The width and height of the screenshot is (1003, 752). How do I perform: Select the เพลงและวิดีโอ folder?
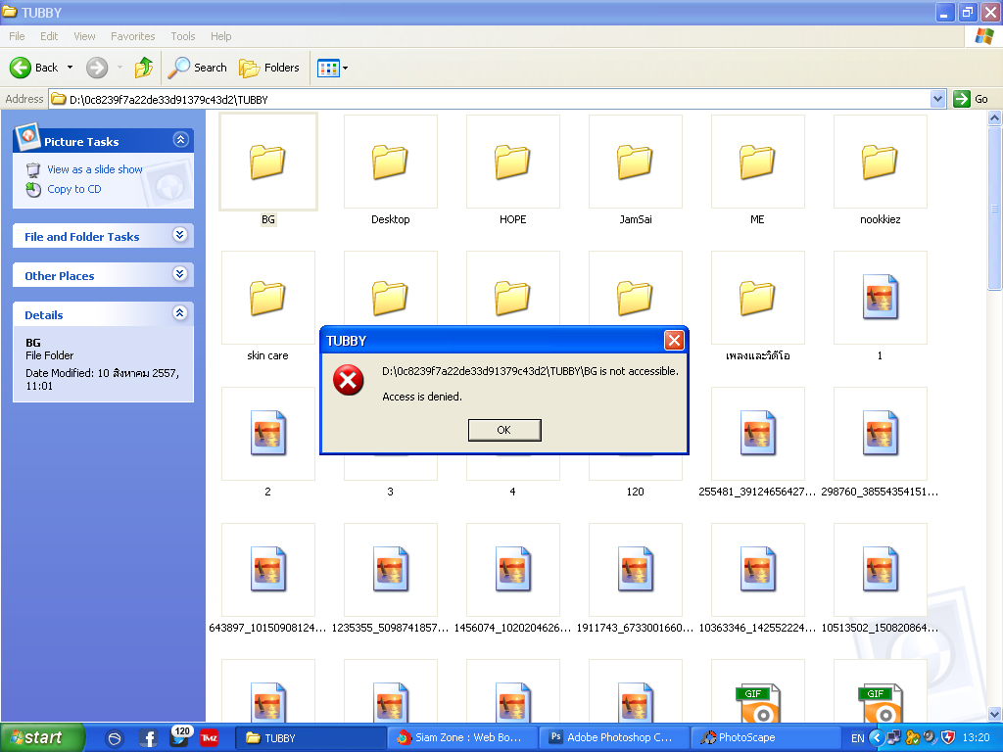coord(757,305)
